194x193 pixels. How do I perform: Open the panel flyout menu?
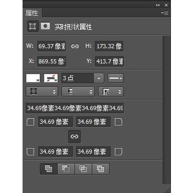(165, 13)
